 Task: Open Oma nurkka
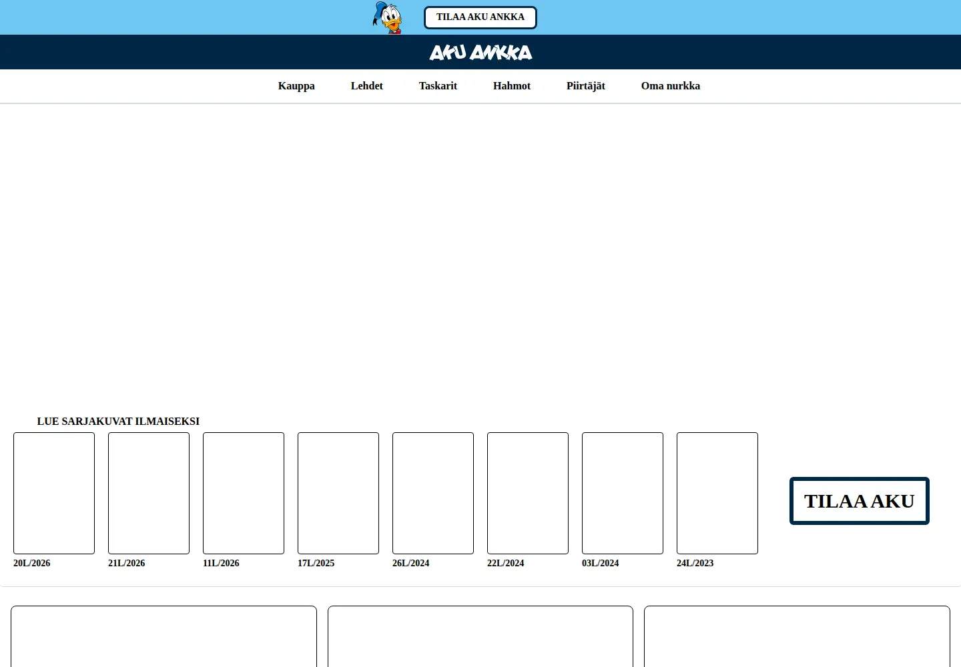click(671, 86)
